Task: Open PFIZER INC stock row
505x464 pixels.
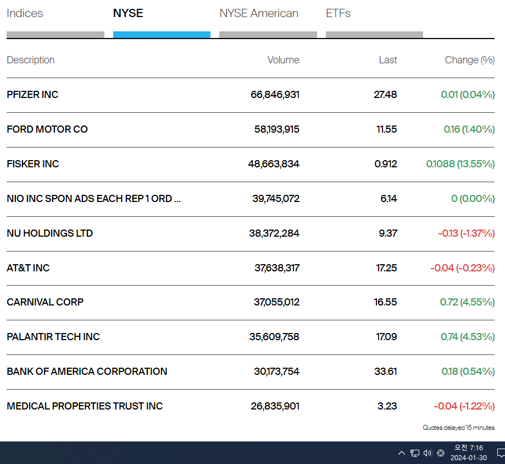Action: (251, 95)
